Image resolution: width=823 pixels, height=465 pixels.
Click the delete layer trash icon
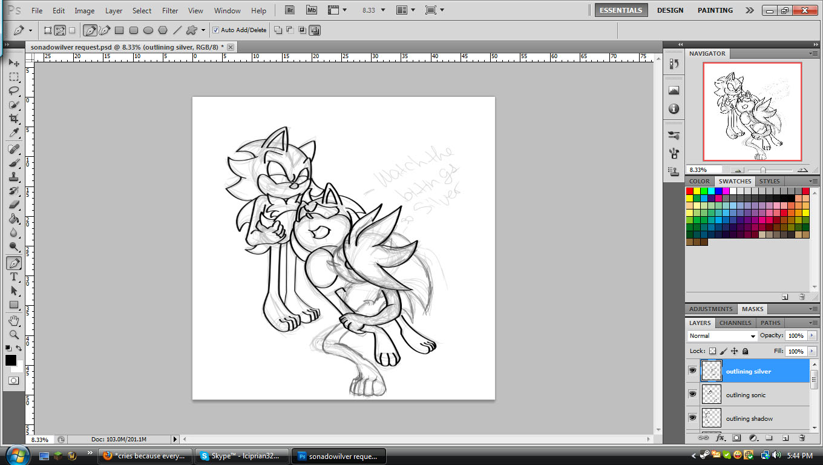click(x=802, y=437)
